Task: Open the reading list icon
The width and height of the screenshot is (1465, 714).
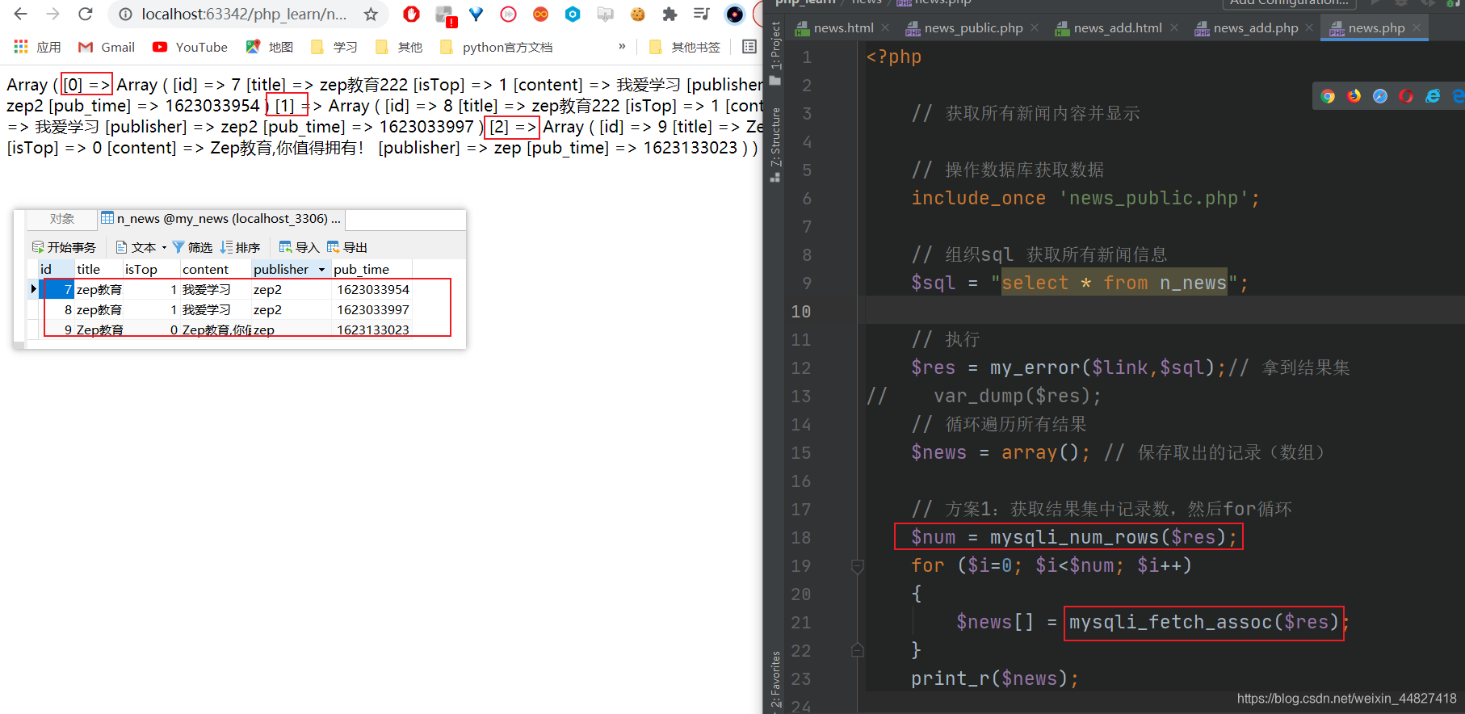Action: [749, 47]
